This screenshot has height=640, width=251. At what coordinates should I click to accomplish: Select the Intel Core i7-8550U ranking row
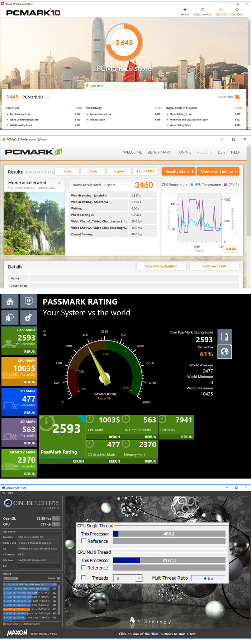coord(30,609)
